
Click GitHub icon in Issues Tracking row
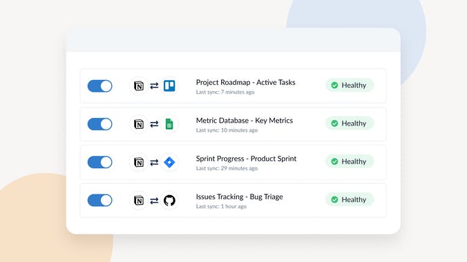169,200
